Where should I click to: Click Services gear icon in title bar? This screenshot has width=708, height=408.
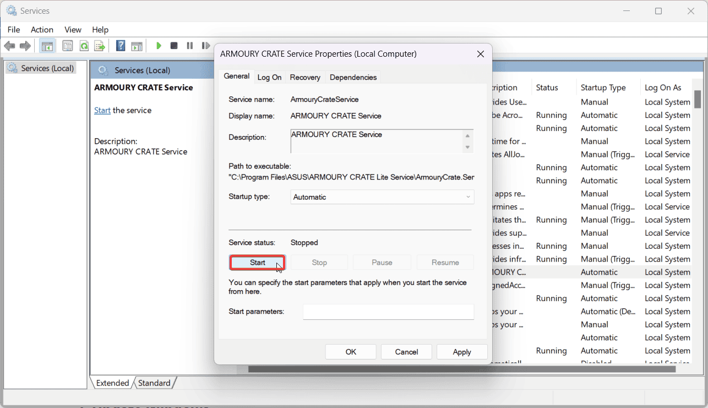pos(11,10)
